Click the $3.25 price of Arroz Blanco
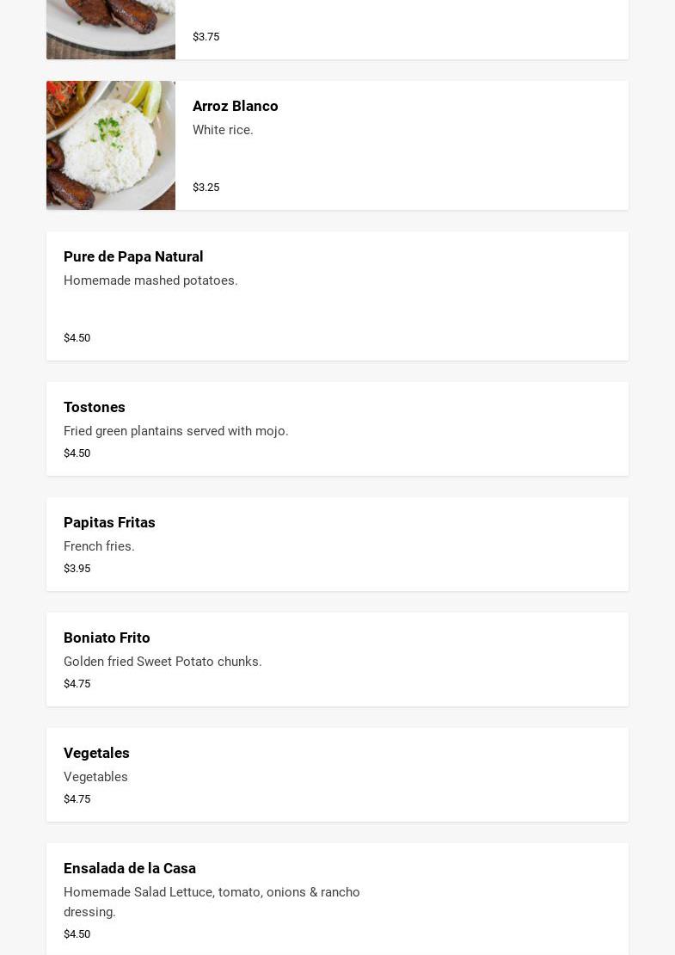 (206, 187)
